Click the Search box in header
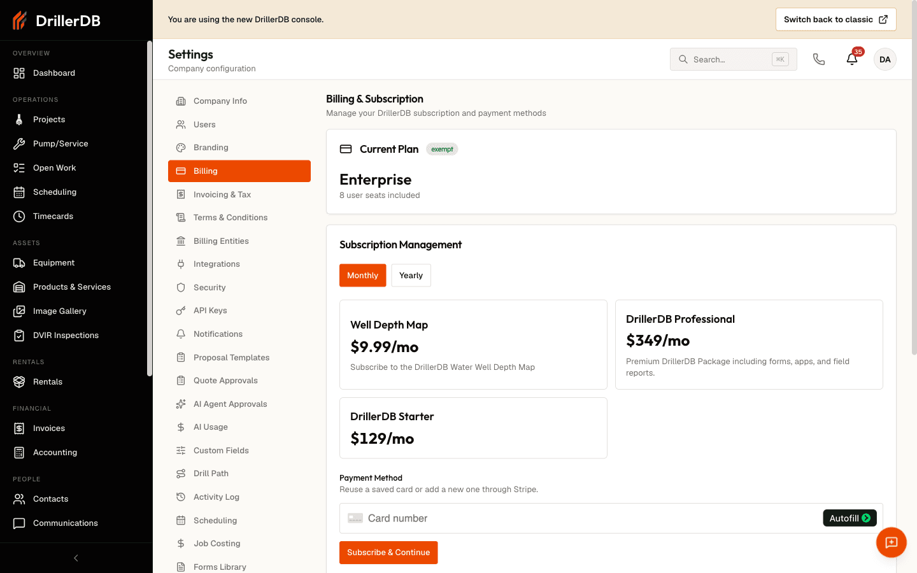This screenshot has height=573, width=917. point(733,59)
